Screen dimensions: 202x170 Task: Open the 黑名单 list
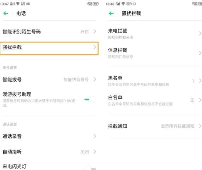(x=153, y=80)
